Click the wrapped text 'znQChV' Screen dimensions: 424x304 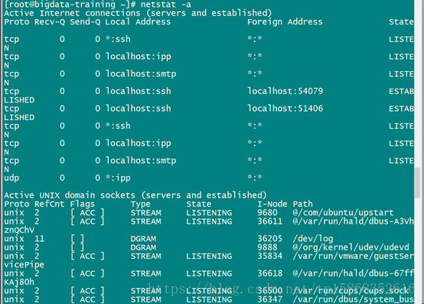[x=19, y=230]
